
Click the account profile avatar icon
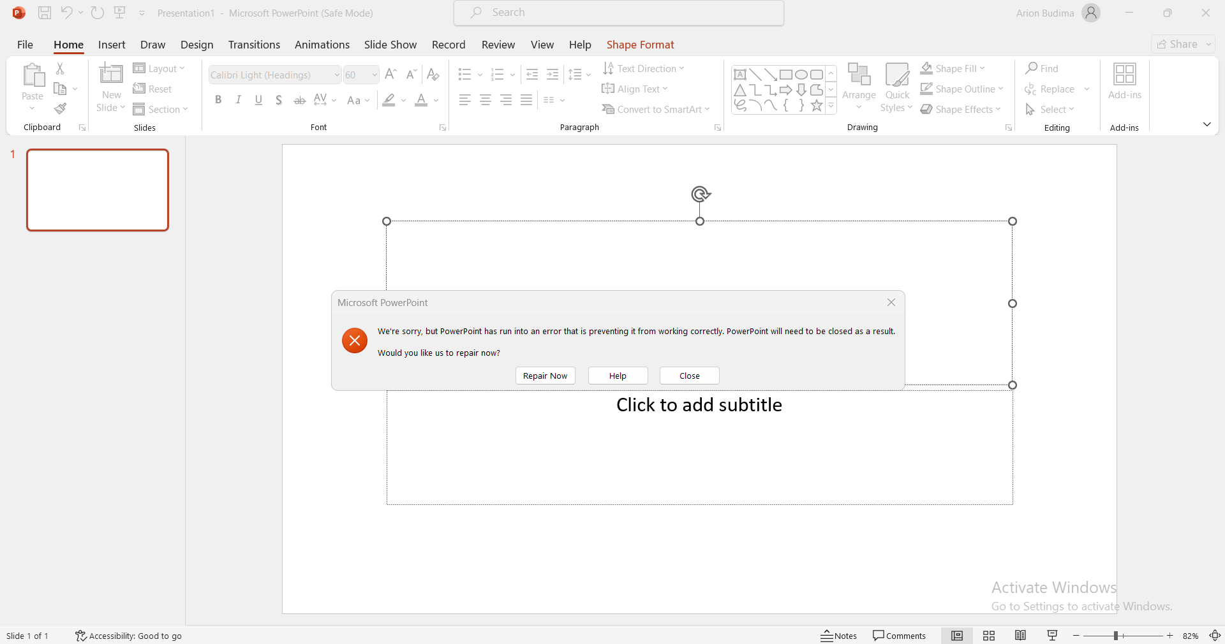[x=1092, y=13]
